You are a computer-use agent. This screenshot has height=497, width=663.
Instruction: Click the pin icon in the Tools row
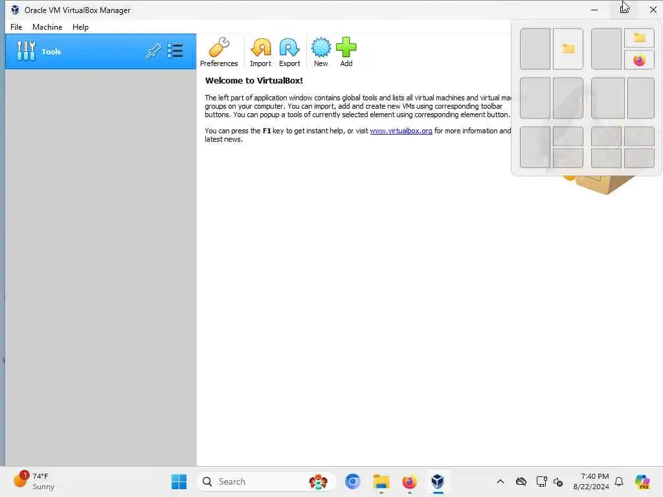[x=153, y=51]
